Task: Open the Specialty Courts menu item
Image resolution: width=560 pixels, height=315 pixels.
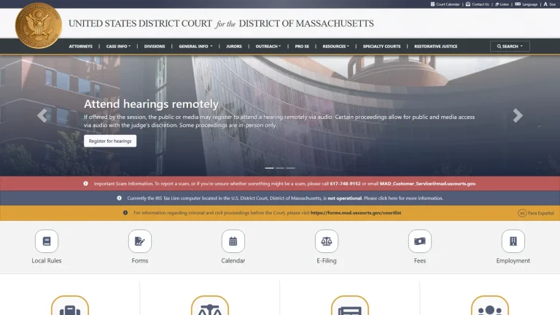Action: point(381,47)
